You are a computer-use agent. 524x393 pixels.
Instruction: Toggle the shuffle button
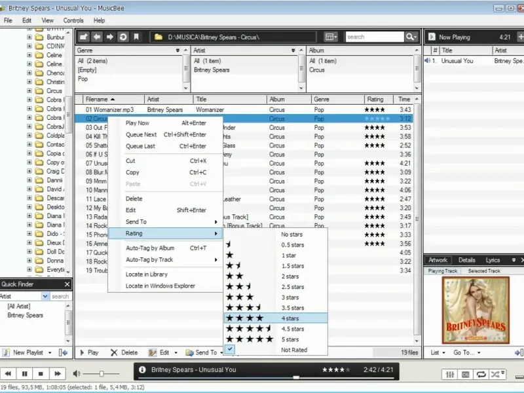[x=497, y=374]
